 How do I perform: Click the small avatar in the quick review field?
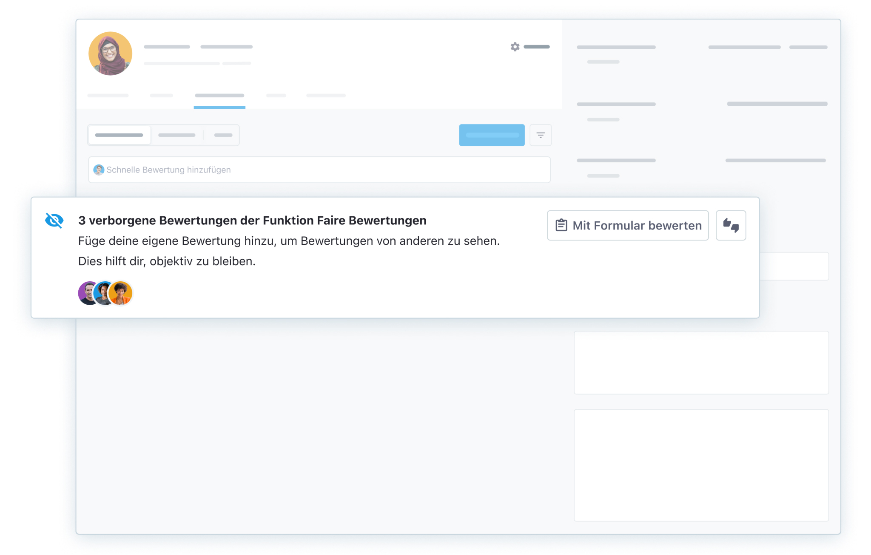pos(99,170)
